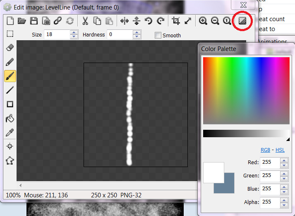Increase the Red value stepper
The height and width of the screenshot is (216, 295).
click(284, 160)
